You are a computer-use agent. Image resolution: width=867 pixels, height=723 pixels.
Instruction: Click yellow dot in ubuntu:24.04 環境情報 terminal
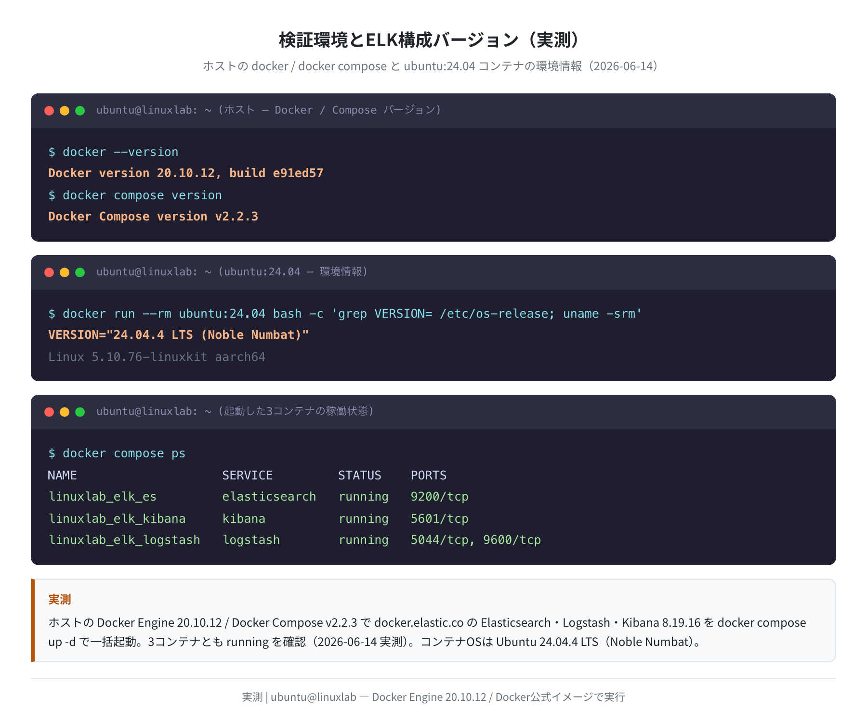(65, 272)
